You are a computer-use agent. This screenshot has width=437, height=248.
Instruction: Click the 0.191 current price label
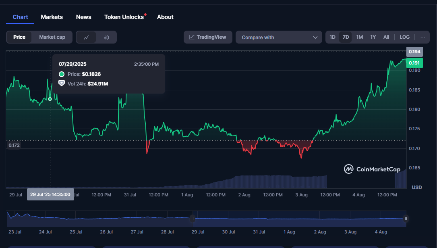[x=414, y=63]
